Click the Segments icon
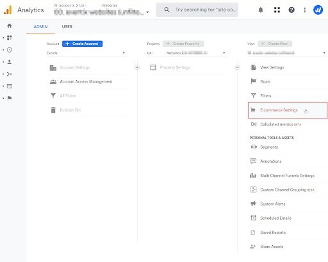The image size is (328, 262). coord(254,147)
